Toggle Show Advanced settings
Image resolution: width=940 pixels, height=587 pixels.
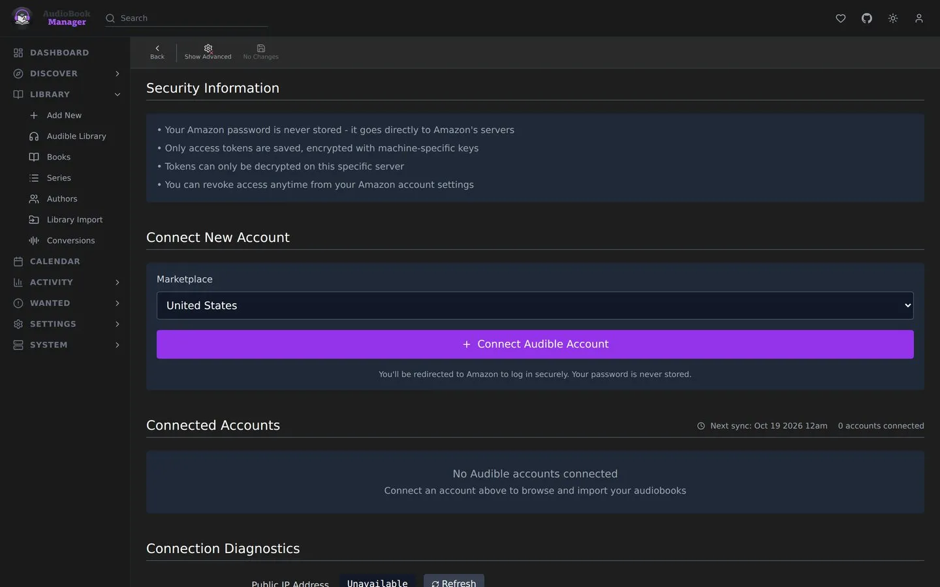[208, 52]
